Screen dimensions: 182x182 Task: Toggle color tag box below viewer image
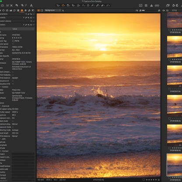click(x=144, y=180)
